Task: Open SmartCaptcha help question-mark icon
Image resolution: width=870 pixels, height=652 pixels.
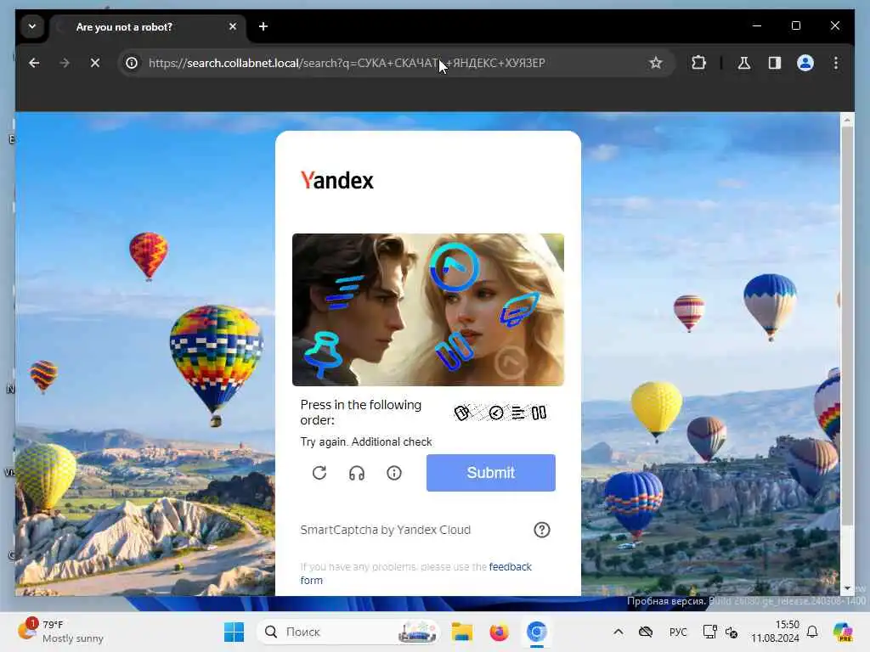Action: (541, 530)
